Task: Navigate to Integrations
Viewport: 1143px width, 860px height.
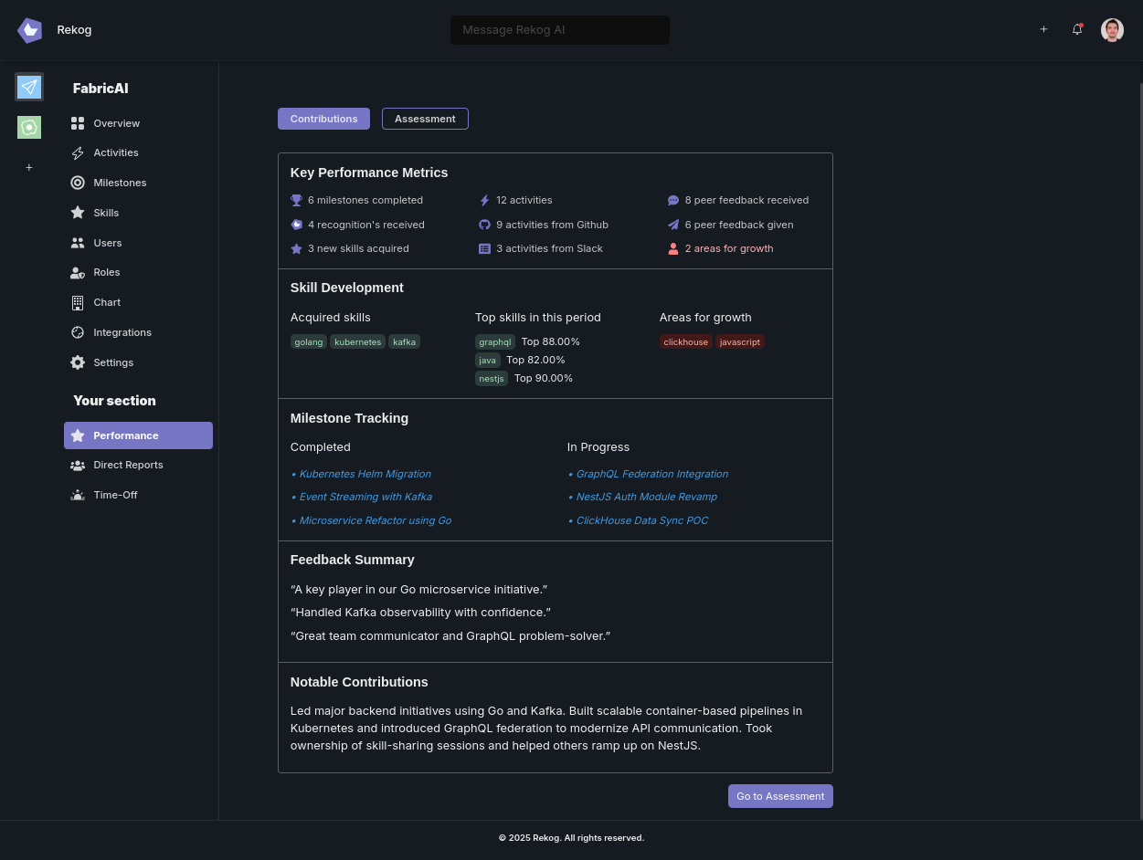Action: [x=122, y=332]
